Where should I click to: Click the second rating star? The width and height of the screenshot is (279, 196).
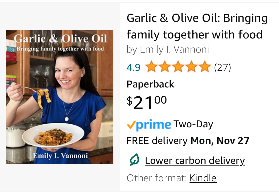coord(164,67)
